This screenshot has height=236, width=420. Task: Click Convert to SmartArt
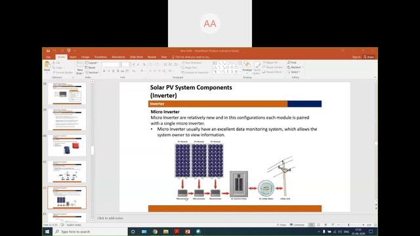pos(196,72)
